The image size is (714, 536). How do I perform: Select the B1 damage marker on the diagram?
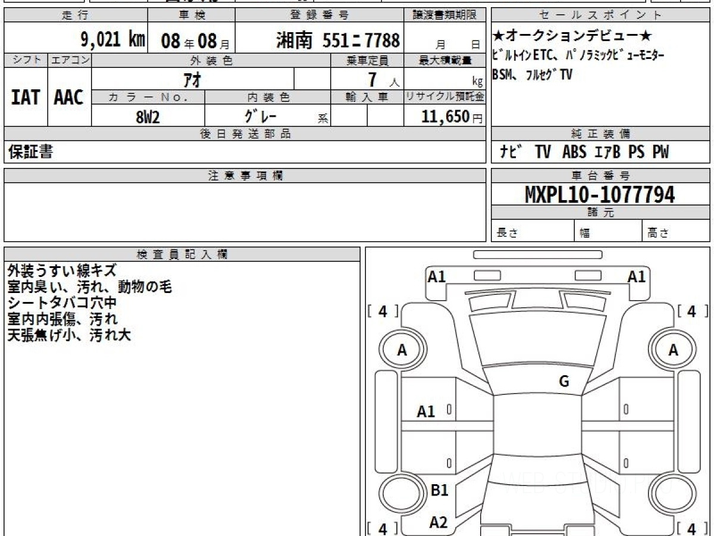pos(439,490)
